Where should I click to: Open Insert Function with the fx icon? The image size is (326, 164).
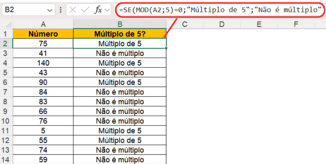98,10
